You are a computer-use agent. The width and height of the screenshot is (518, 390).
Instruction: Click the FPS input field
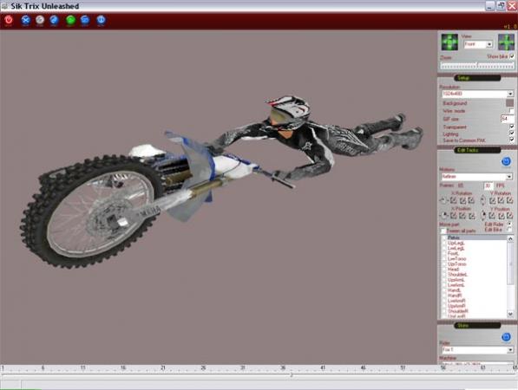point(488,185)
